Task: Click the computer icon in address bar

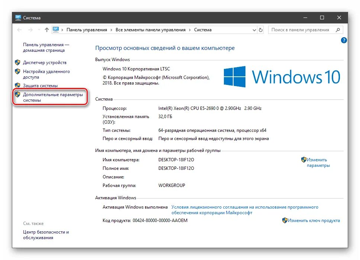Action: [56, 29]
